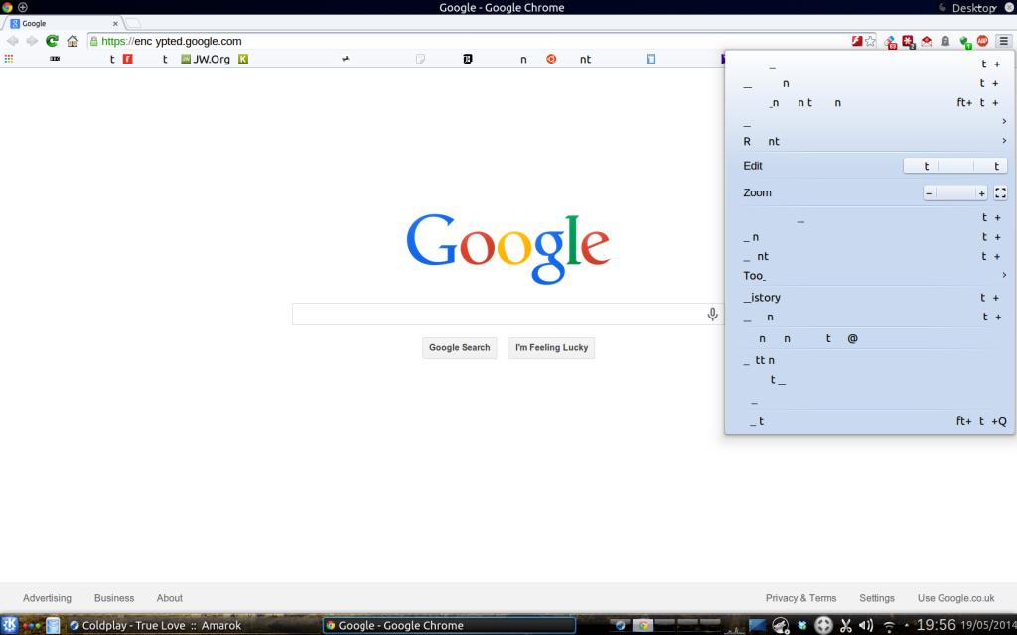The image size is (1017, 635).
Task: Click the Adblock Plus extension icon
Action: click(982, 41)
